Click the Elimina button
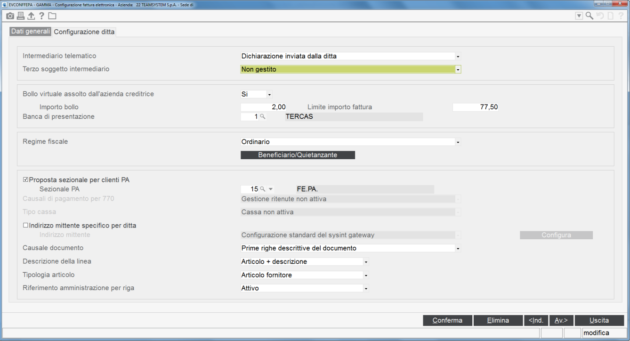The height and width of the screenshot is (341, 630). (498, 320)
